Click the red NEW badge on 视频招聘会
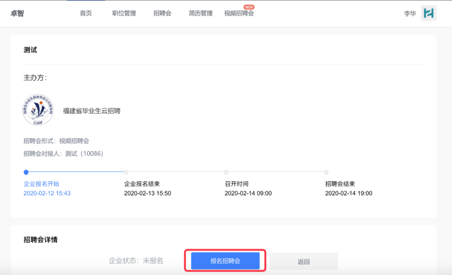This screenshot has width=452, height=275. (x=249, y=6)
